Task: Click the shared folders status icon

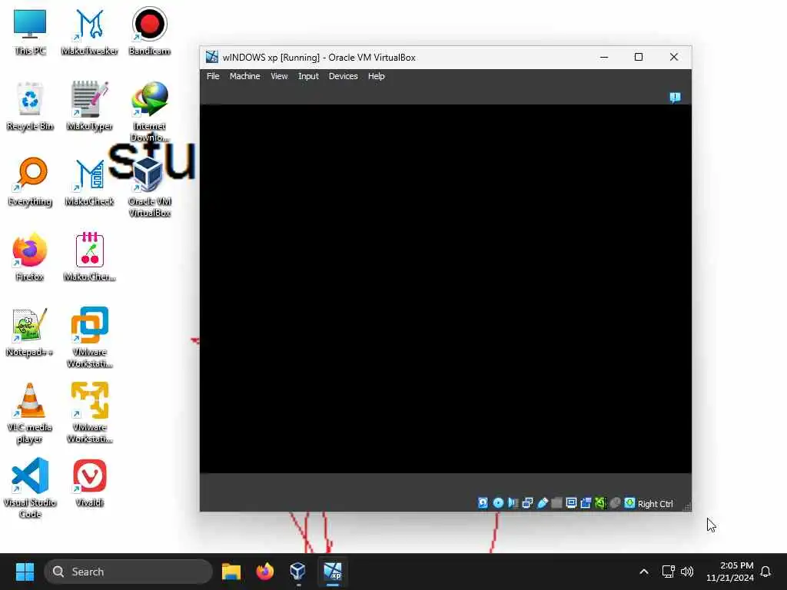Action: point(556,502)
